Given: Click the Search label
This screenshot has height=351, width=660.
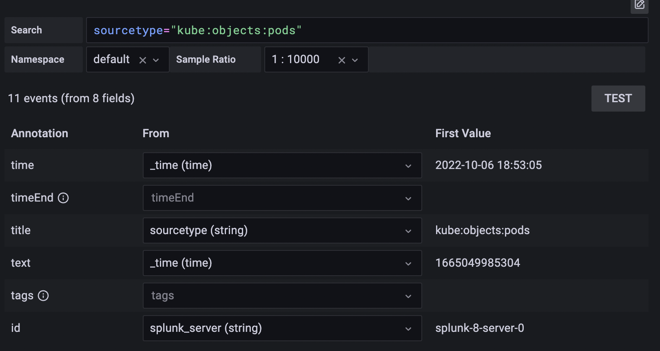Looking at the screenshot, I should pyautogui.click(x=27, y=30).
